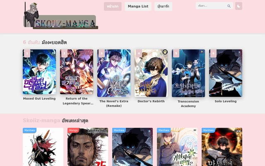Click Return of the Legendary Spear title
The height and width of the screenshot is (166, 265).
[78, 101]
